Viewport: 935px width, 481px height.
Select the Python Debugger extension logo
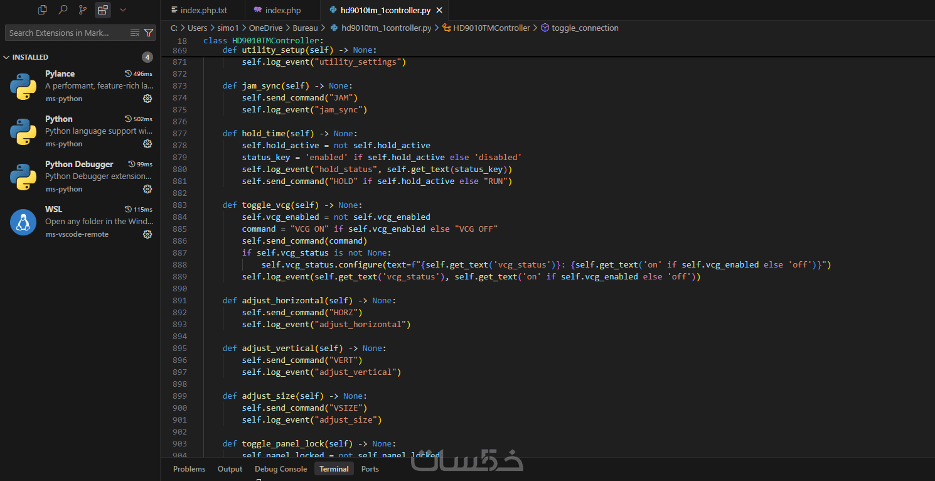pyautogui.click(x=23, y=176)
